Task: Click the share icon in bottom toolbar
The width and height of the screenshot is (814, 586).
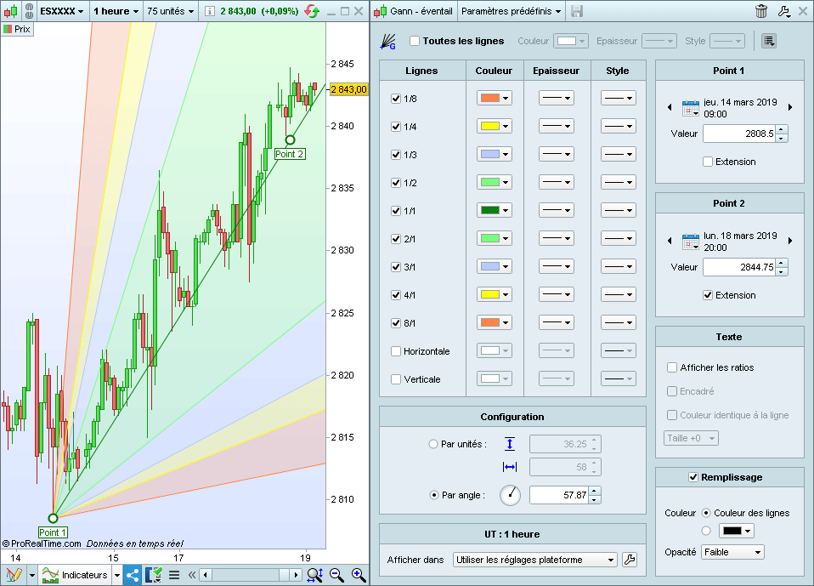Action: pos(133,575)
